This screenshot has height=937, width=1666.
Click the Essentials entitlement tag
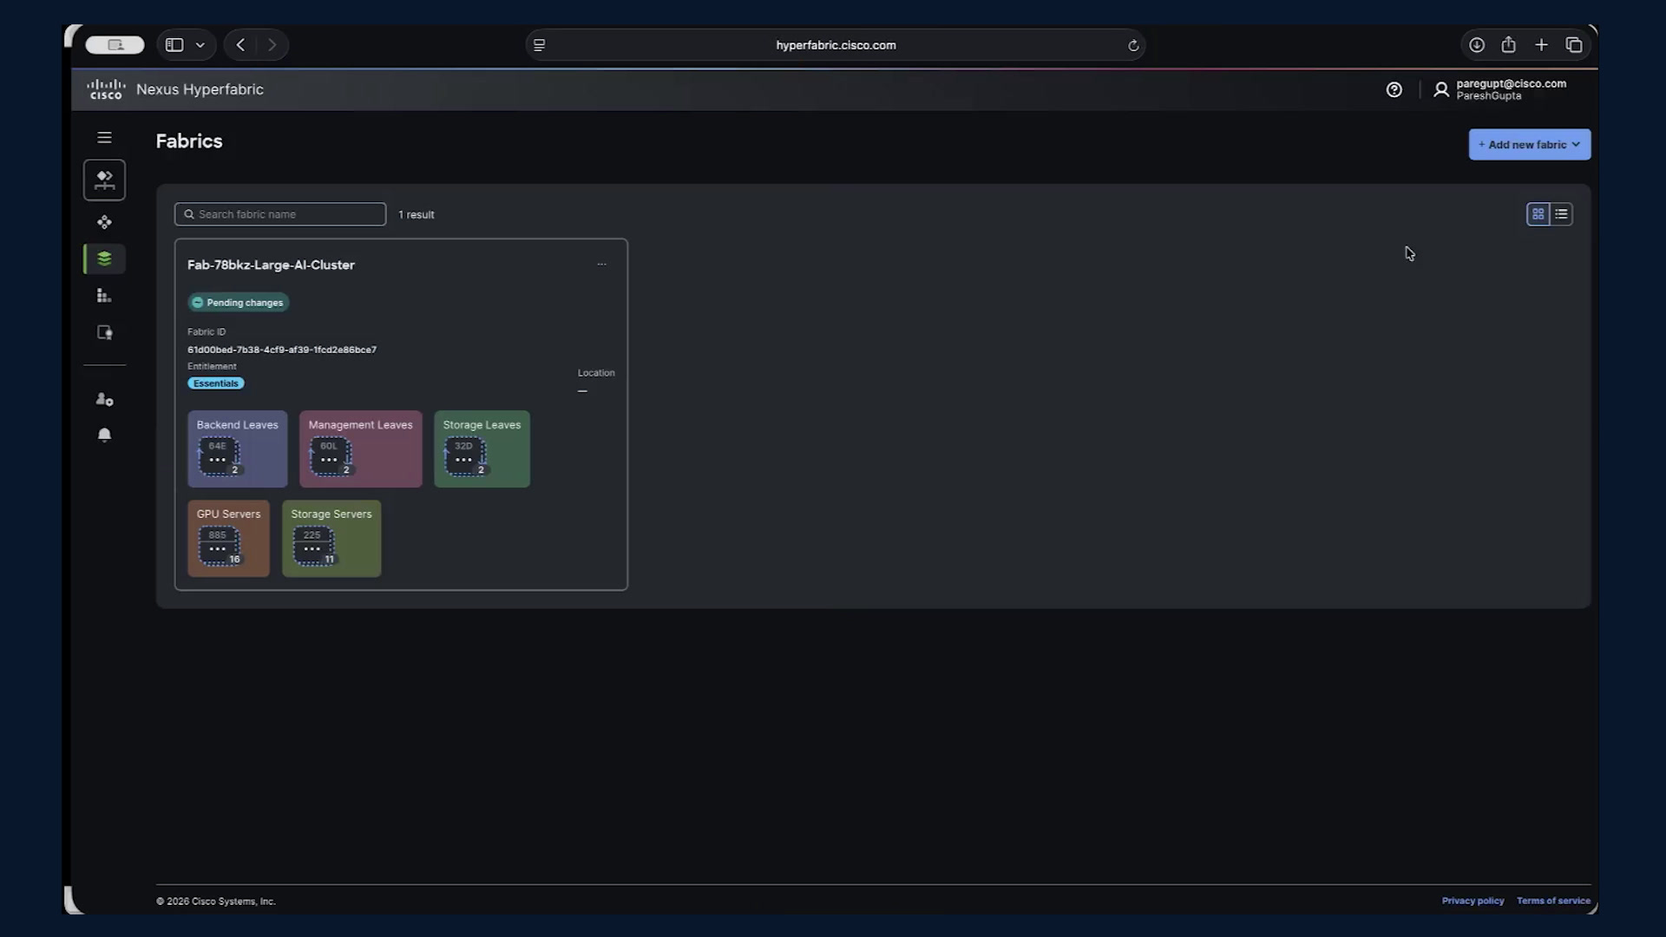pos(215,383)
